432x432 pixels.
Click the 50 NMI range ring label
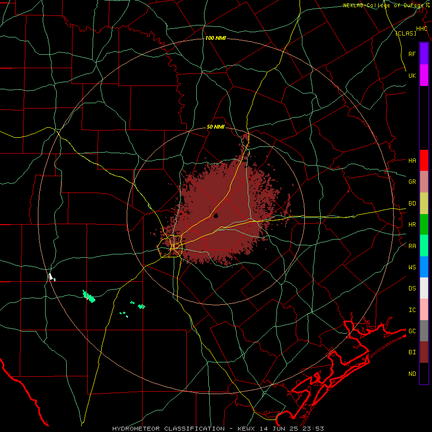[x=216, y=127]
